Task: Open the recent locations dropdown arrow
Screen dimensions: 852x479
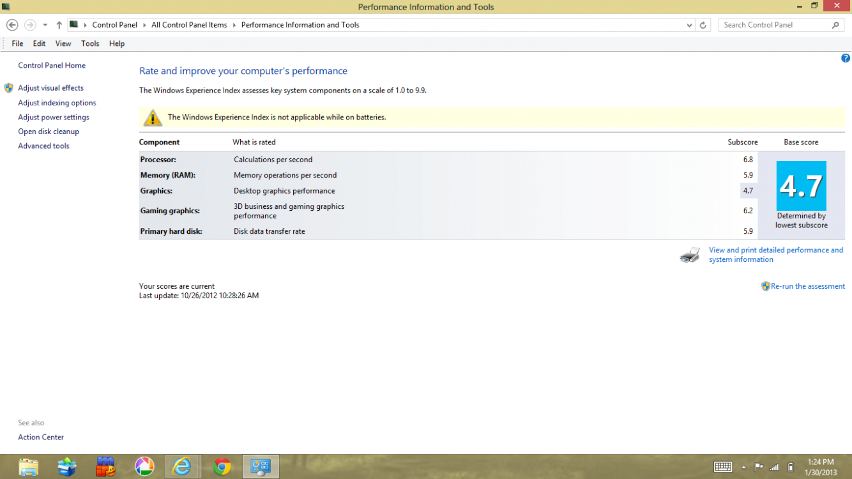Action: tap(45, 25)
